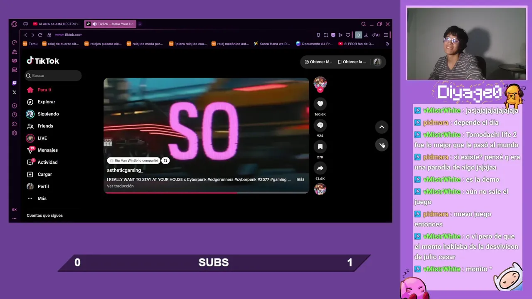This screenshot has width=532, height=299.
Task: Seek the video on the red progress bar
Action: point(206,193)
